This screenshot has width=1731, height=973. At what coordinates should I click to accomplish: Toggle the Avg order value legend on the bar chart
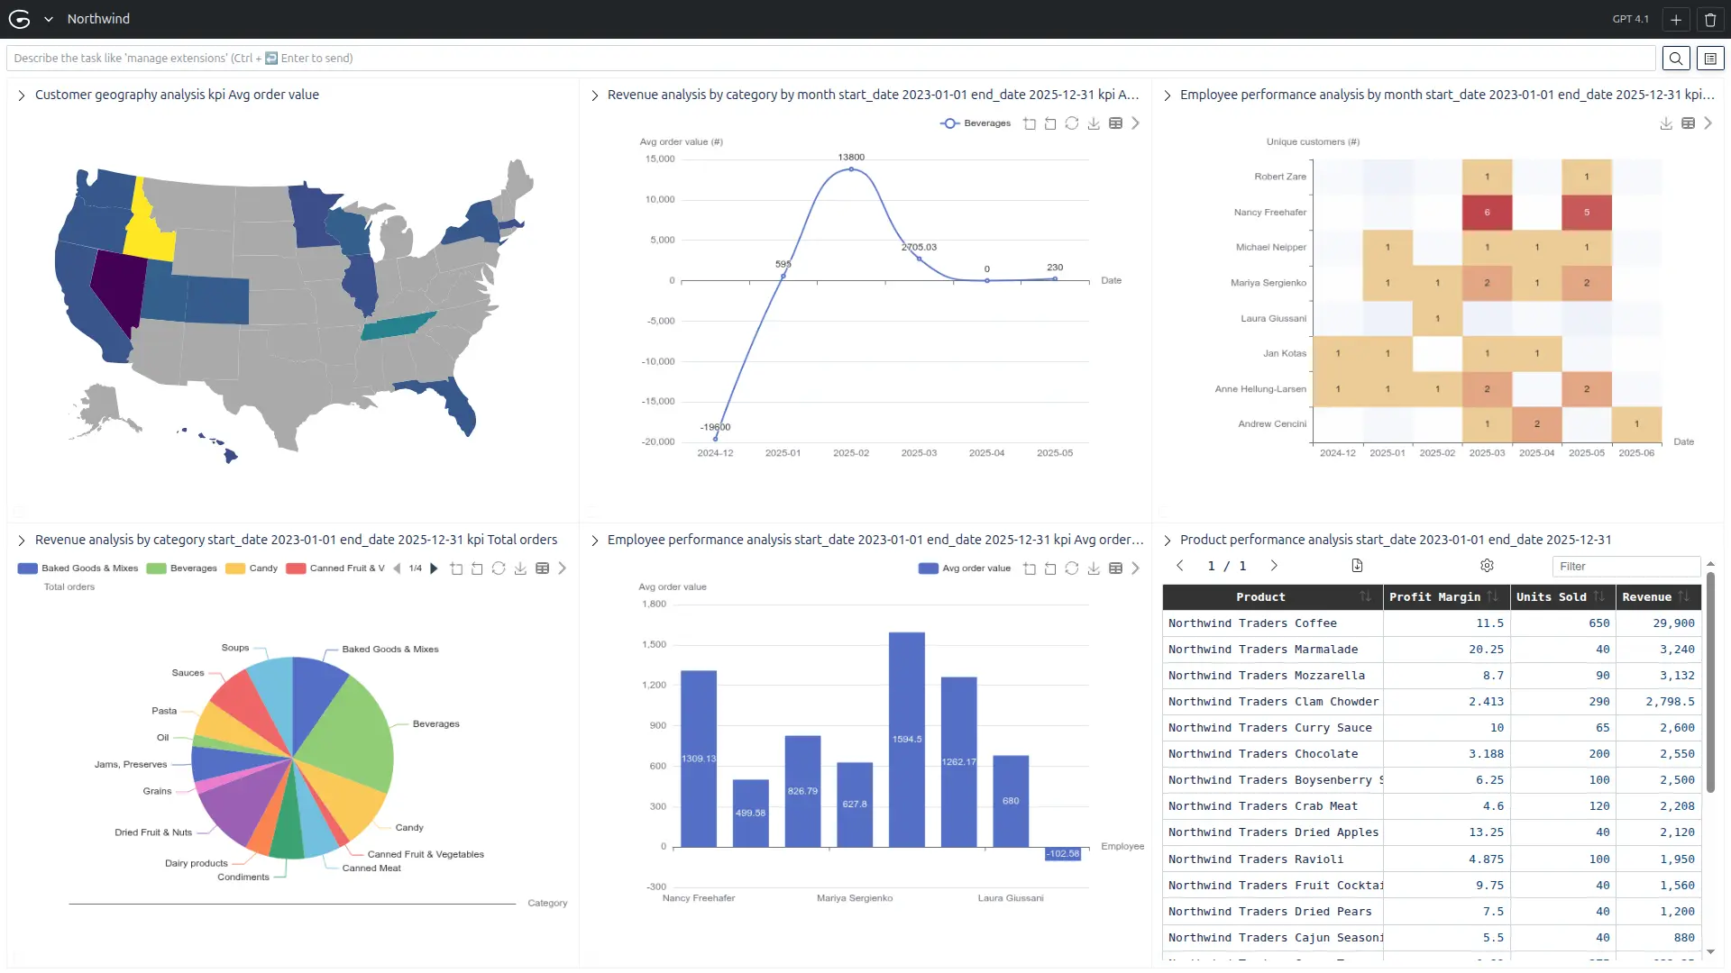click(x=965, y=568)
